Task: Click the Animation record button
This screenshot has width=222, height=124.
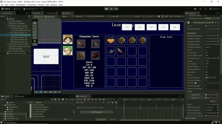Action: 85,100
